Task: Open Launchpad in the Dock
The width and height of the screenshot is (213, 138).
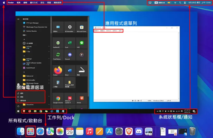Action: 31,131
